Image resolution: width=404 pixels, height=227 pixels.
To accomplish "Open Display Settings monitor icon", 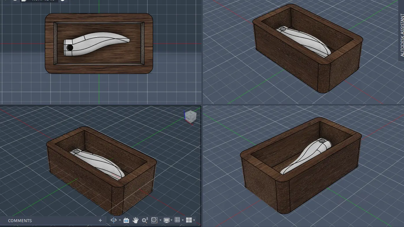I will pos(167,220).
